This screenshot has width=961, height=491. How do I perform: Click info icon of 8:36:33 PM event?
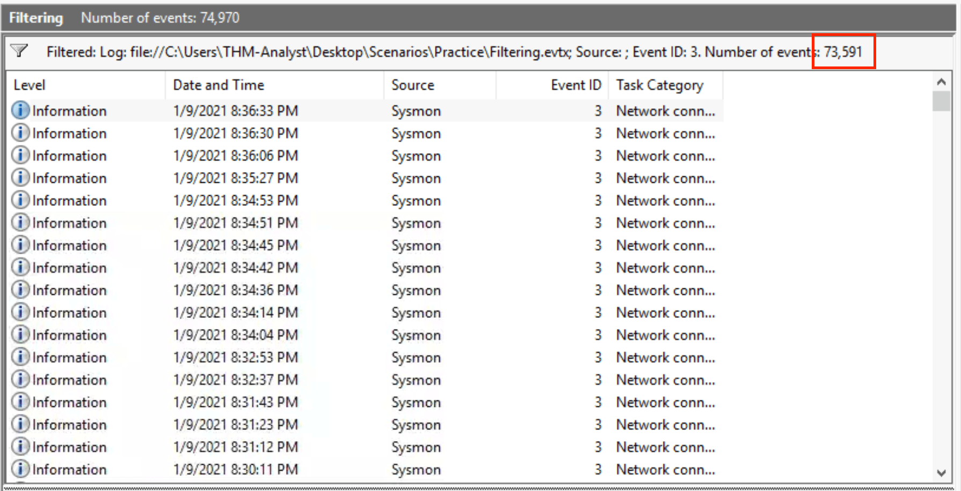[20, 110]
